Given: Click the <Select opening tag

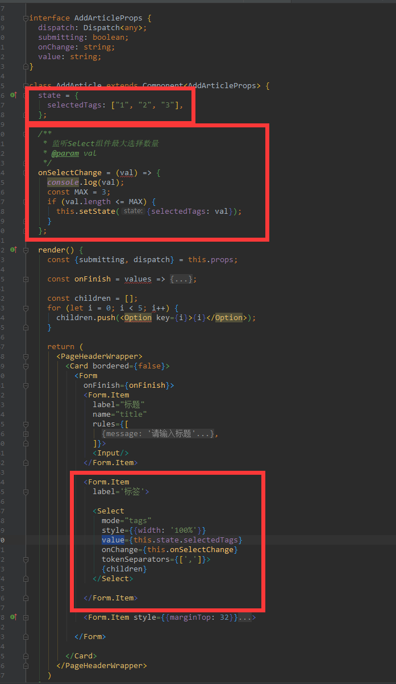Looking at the screenshot, I should [x=109, y=511].
